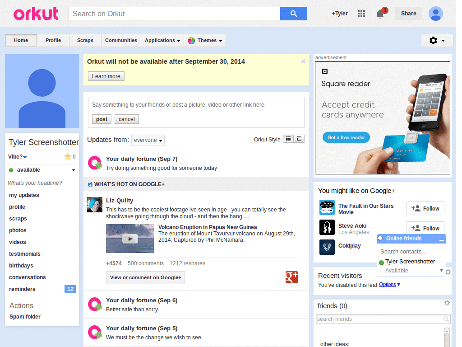Open +Tyler link in header
The image size is (462, 347).
coord(340,14)
